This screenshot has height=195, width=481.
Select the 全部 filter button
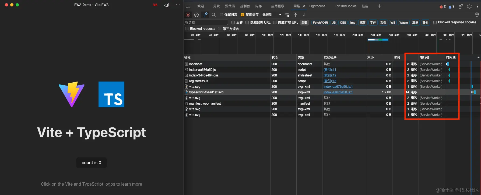[x=304, y=23]
